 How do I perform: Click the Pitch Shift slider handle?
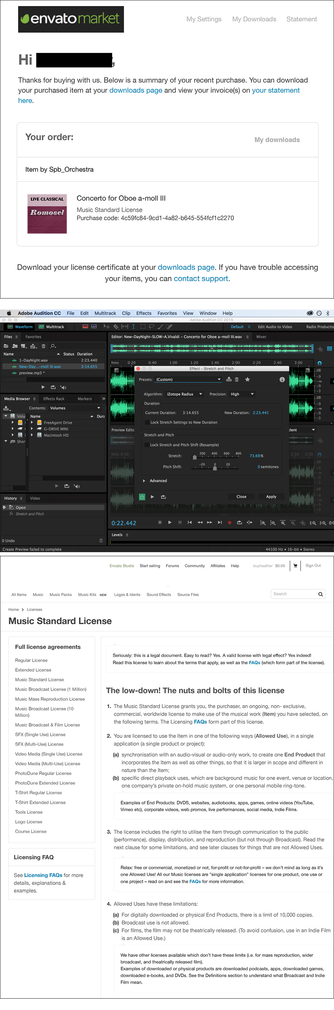click(215, 468)
